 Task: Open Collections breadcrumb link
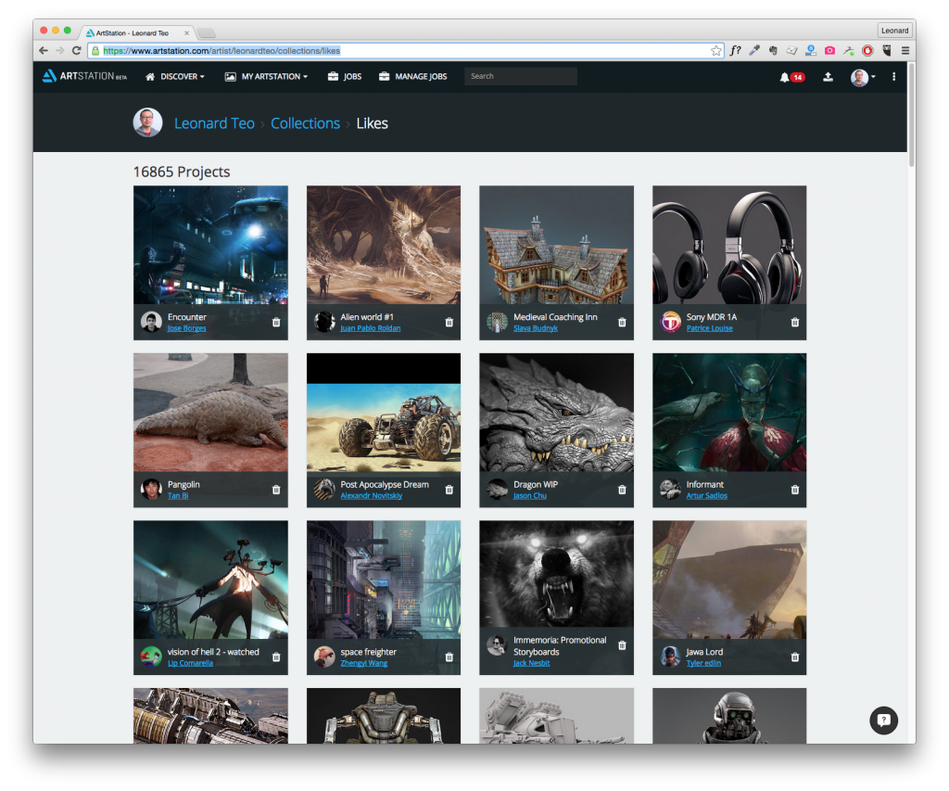(305, 123)
